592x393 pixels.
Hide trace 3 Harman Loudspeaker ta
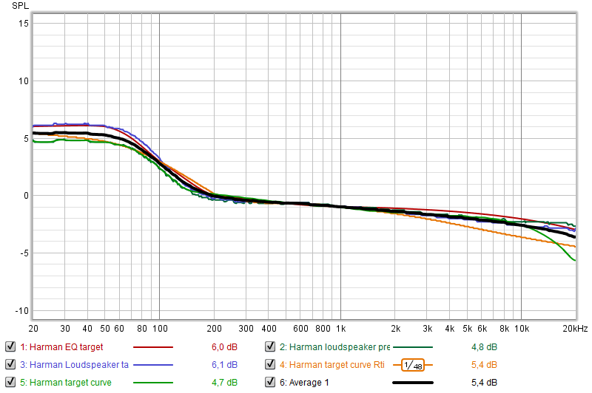[x=10, y=364]
